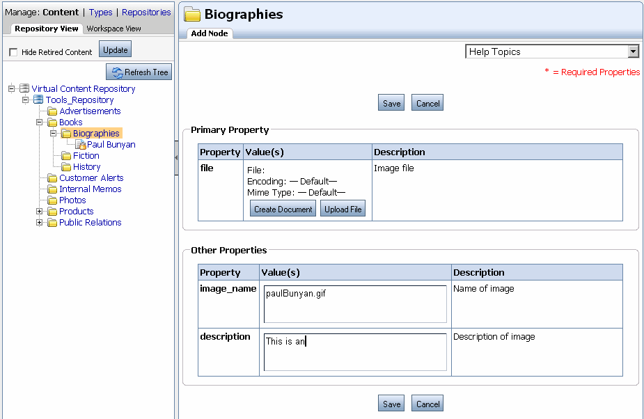The image size is (644, 419).
Task: Click the History folder icon
Action: tap(65, 166)
